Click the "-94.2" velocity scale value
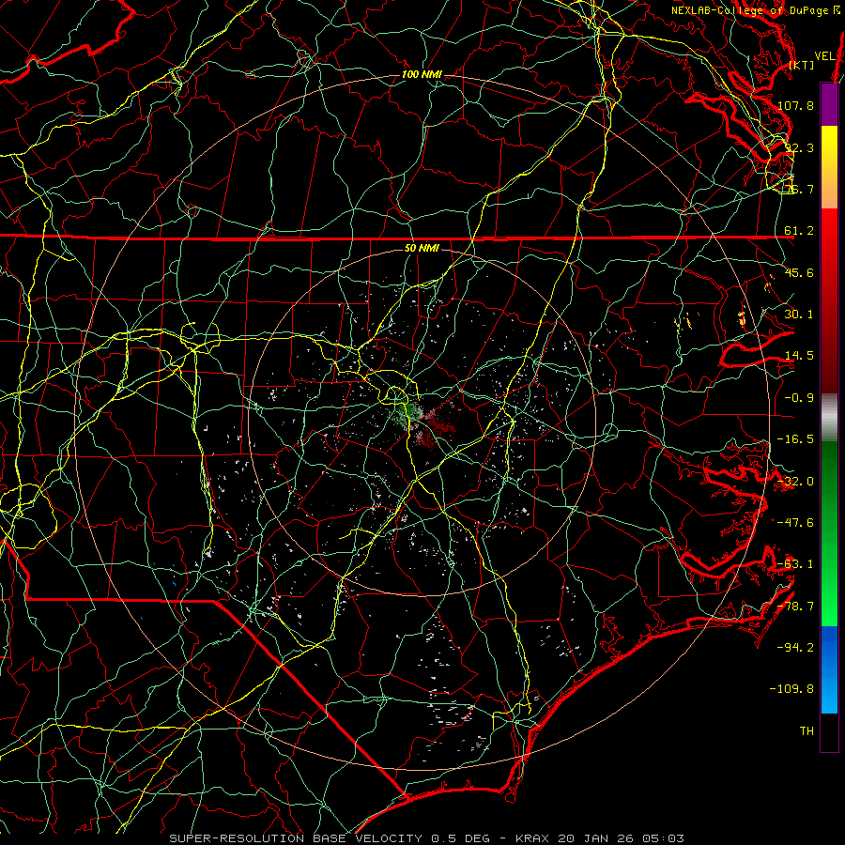This screenshot has height=845, width=845. 796,648
